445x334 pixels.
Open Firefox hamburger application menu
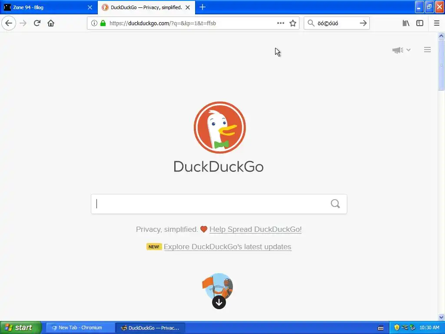(436, 23)
